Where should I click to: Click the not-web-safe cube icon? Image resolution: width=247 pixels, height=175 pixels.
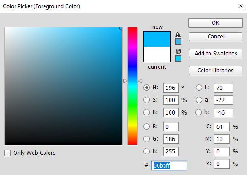pos(178,51)
